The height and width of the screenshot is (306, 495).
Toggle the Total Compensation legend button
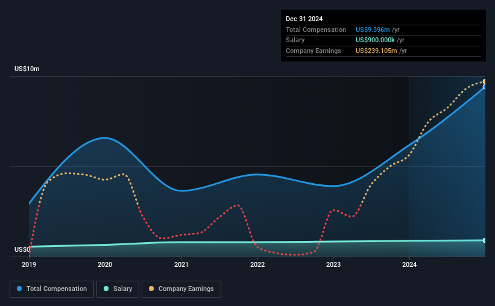[x=52, y=289]
